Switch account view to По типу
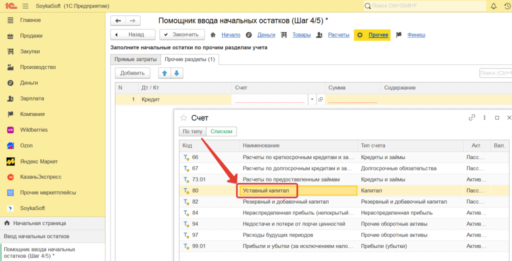 click(x=192, y=131)
